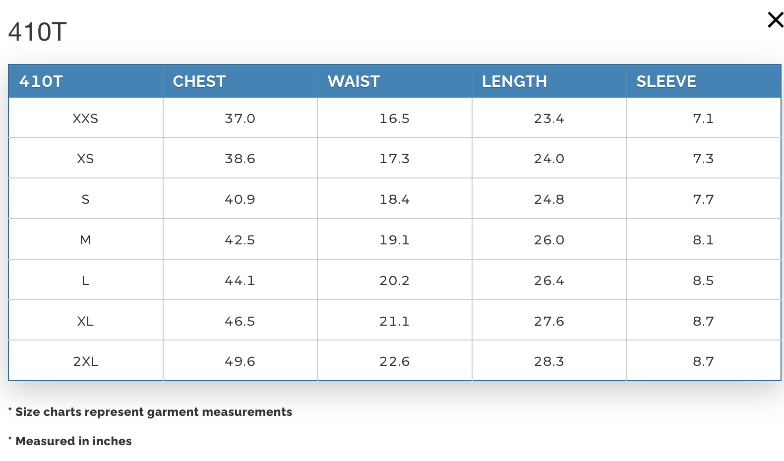Image resolution: width=784 pixels, height=461 pixels.
Task: Select the S size row label
Action: [85, 199]
